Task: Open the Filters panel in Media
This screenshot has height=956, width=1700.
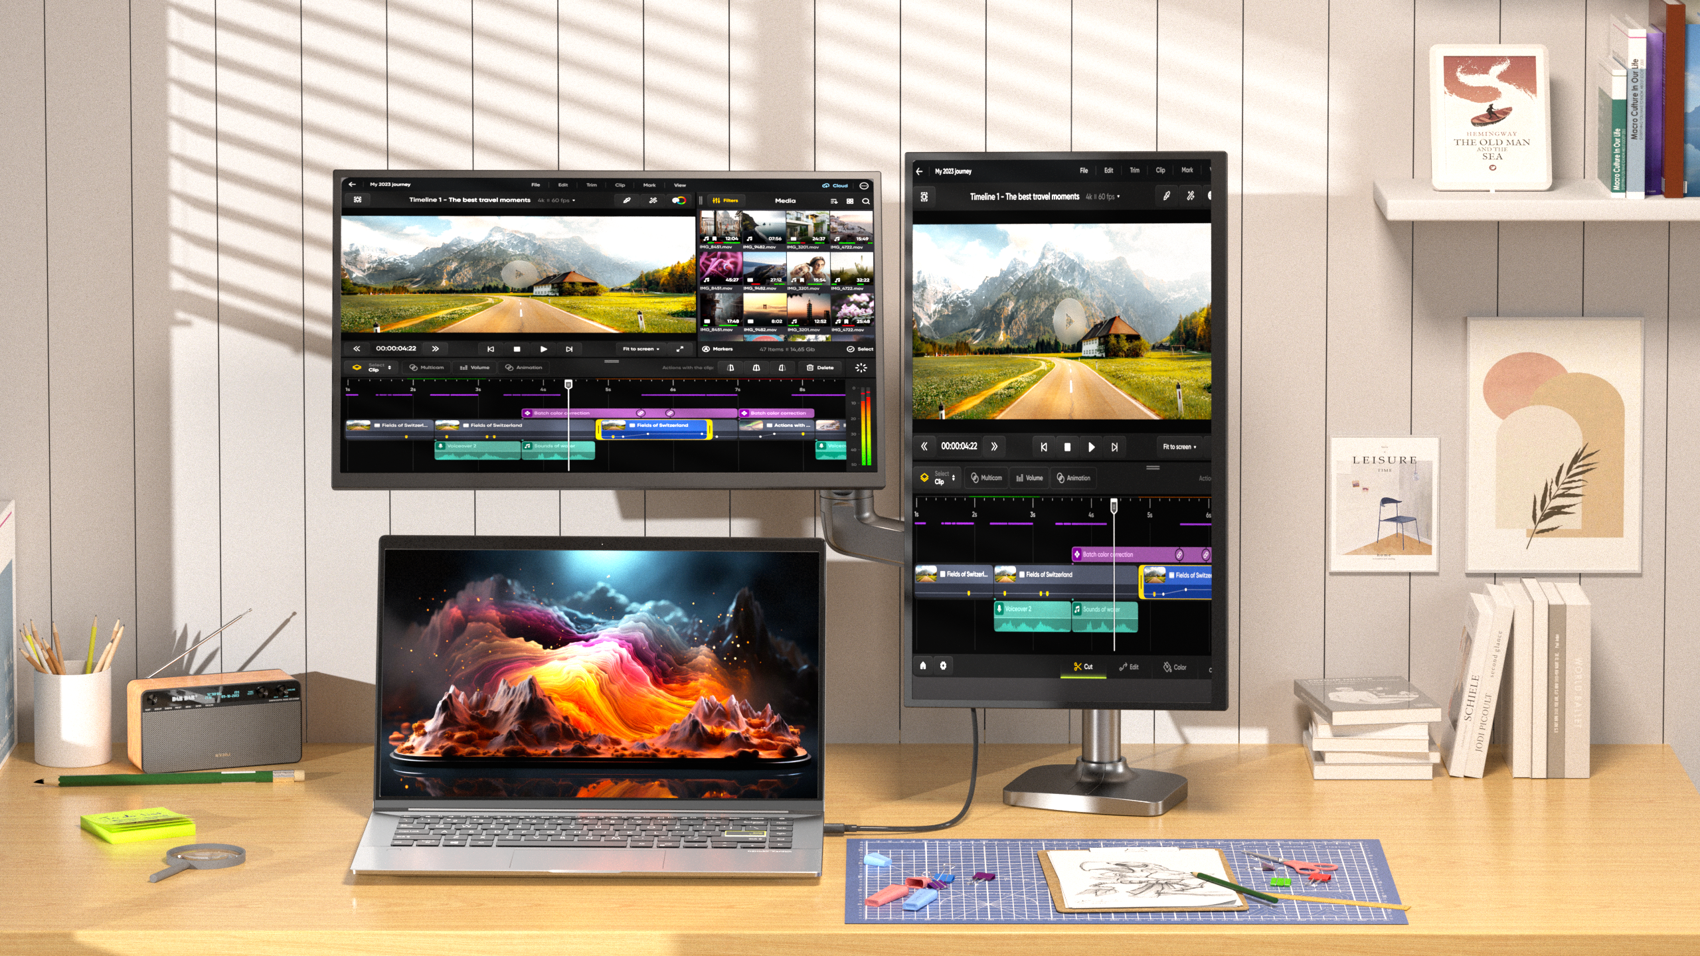Action: pyautogui.click(x=725, y=200)
